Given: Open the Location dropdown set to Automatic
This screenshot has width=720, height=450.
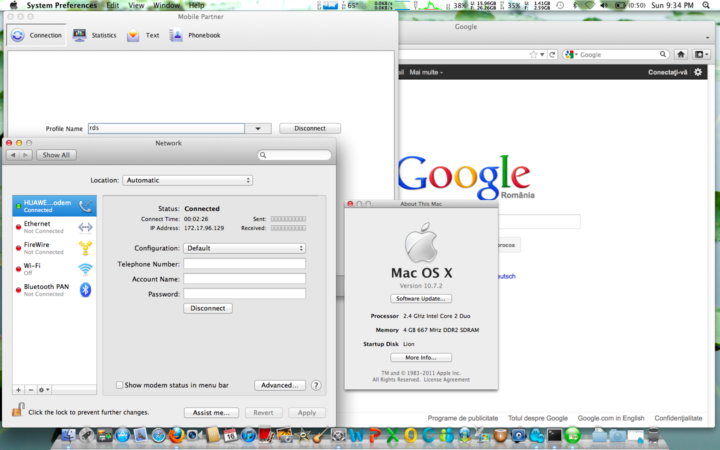Looking at the screenshot, I should point(187,180).
